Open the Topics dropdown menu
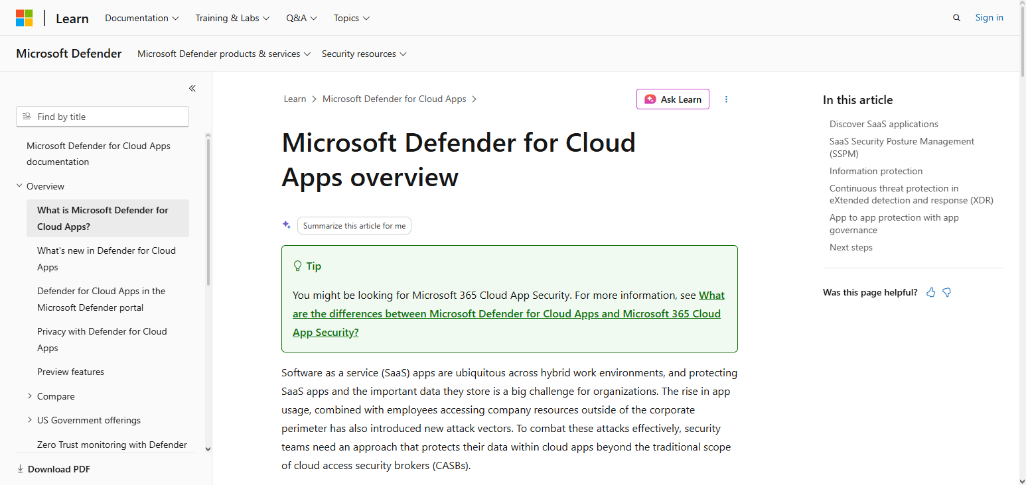The height and width of the screenshot is (485, 1026). [352, 18]
